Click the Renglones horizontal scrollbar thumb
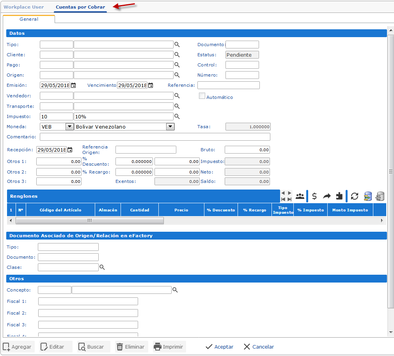394x356 pixels. click(89, 221)
